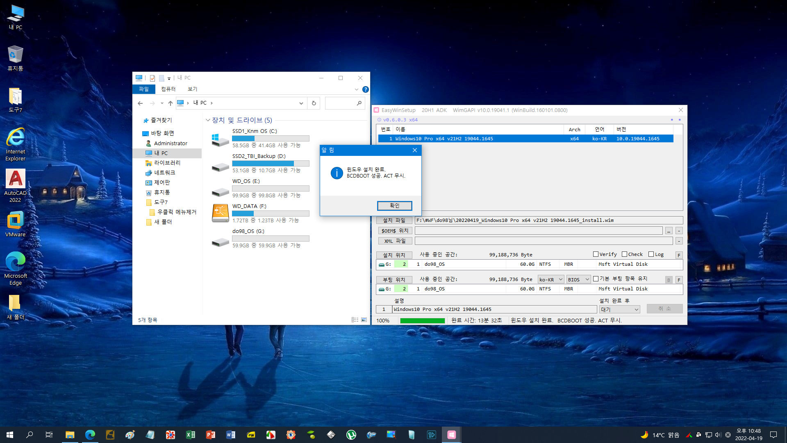Open the 파일 tab in Explorer

coord(143,89)
